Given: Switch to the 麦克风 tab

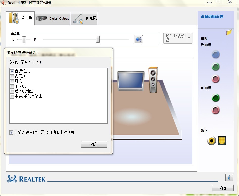Looking at the screenshot, I should [x=84, y=18].
